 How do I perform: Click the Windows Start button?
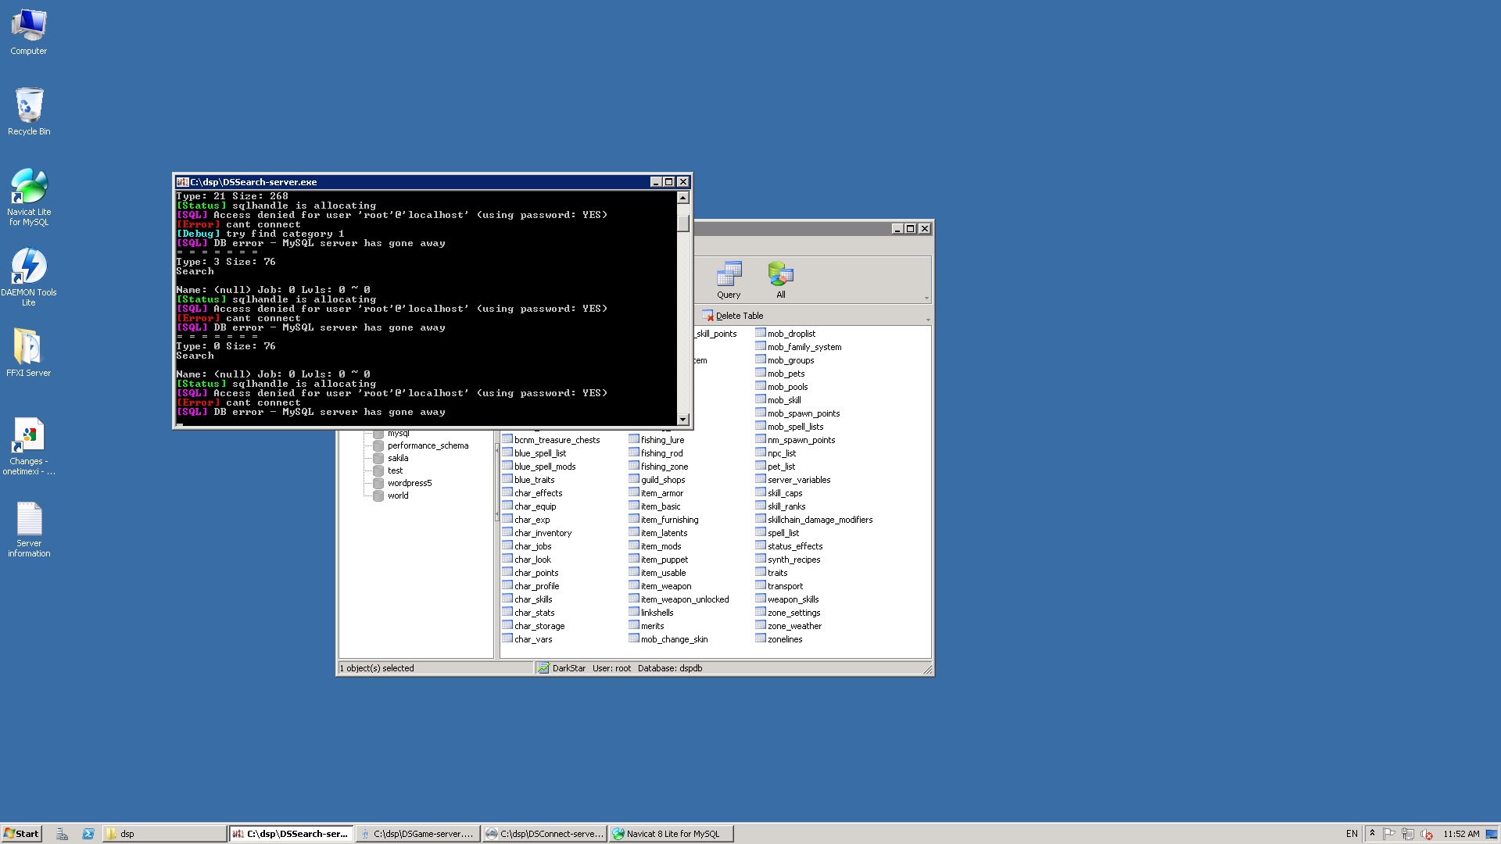(x=21, y=834)
